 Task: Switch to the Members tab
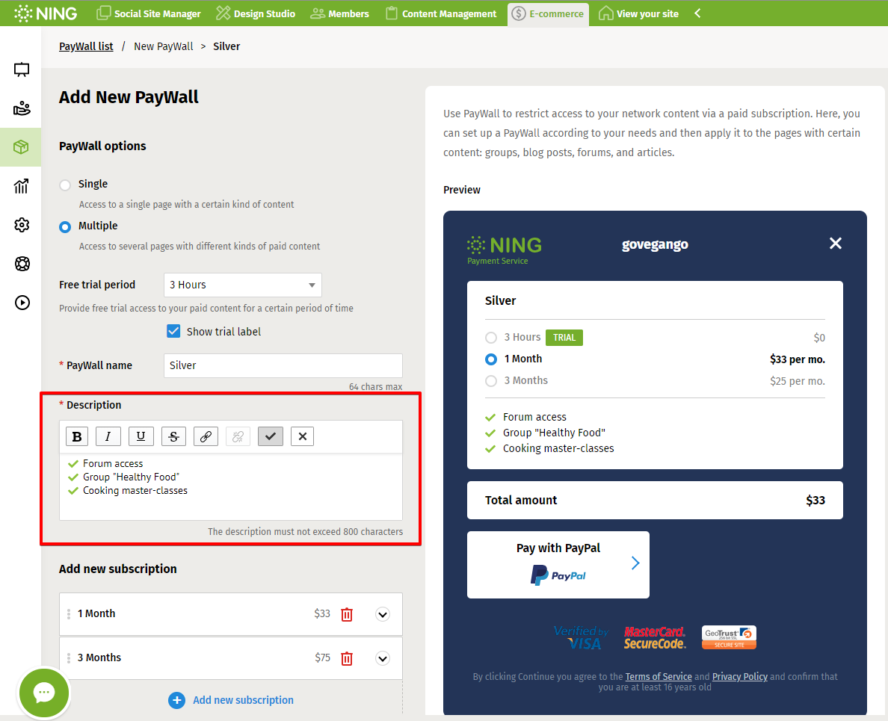tap(340, 13)
